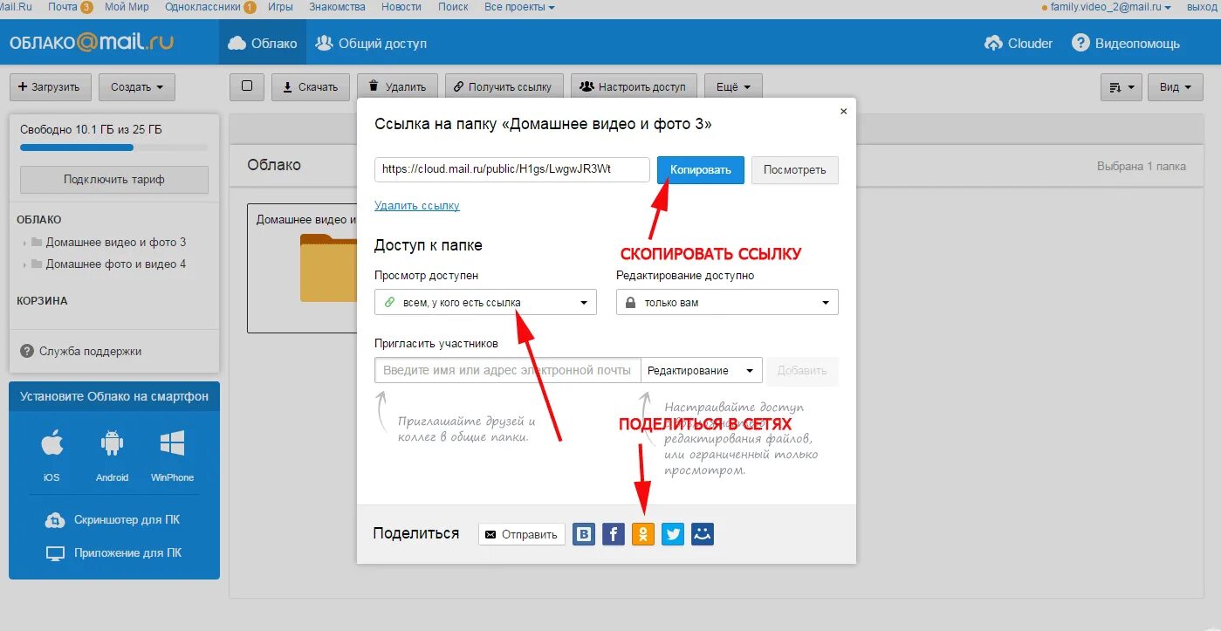Open Clouder from the header

[x=1018, y=43]
